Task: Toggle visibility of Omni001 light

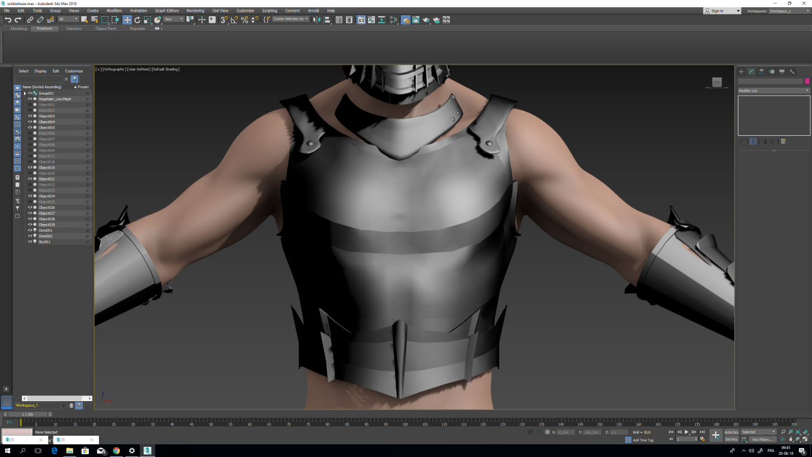Action: [30, 230]
